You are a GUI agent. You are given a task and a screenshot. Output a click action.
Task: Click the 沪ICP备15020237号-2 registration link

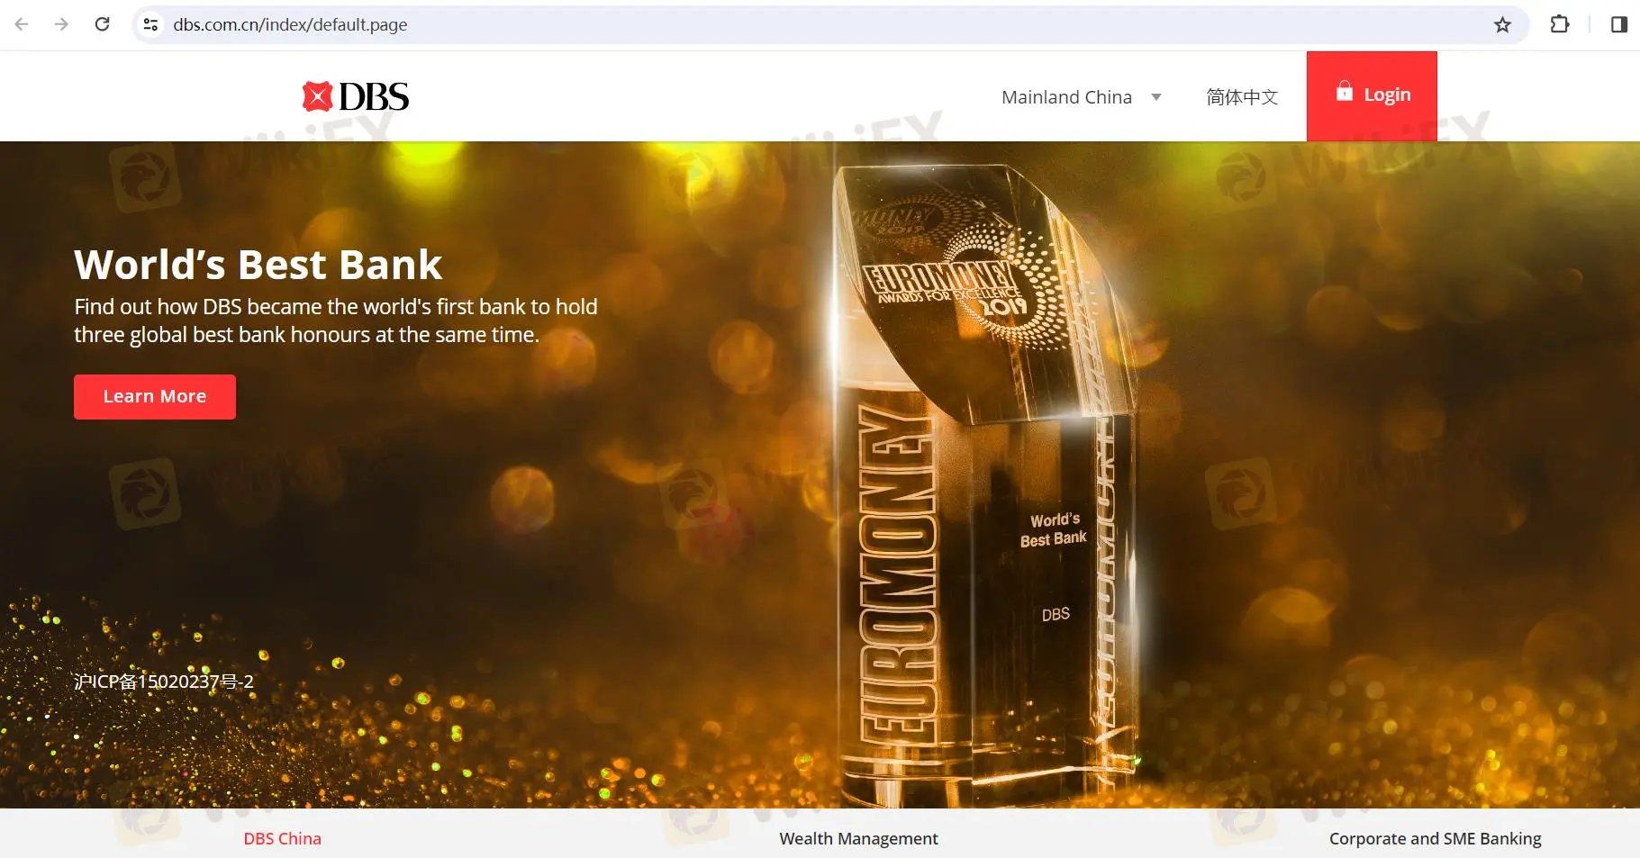164,682
